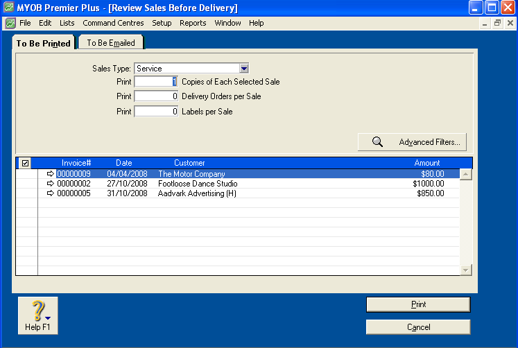
Task: Toggle the select-all checkbox in list header
Action: click(25, 163)
